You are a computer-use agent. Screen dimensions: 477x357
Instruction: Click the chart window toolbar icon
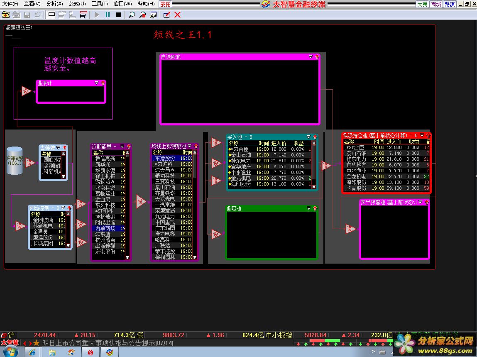click(153, 15)
